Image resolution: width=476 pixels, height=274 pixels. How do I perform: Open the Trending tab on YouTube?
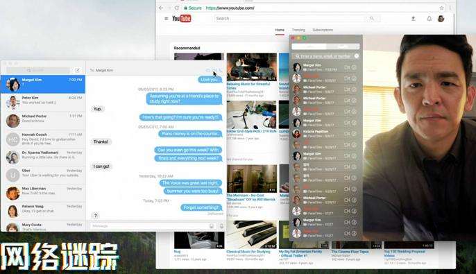point(298,30)
